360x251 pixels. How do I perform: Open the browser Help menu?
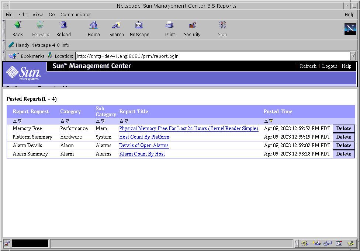(x=349, y=15)
